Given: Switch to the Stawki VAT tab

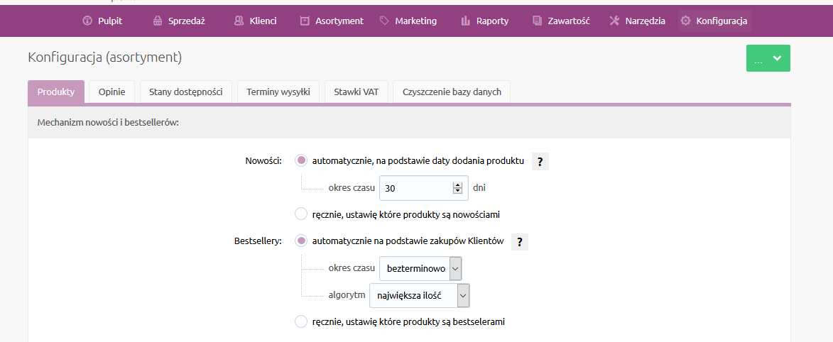Looking at the screenshot, I should point(356,92).
